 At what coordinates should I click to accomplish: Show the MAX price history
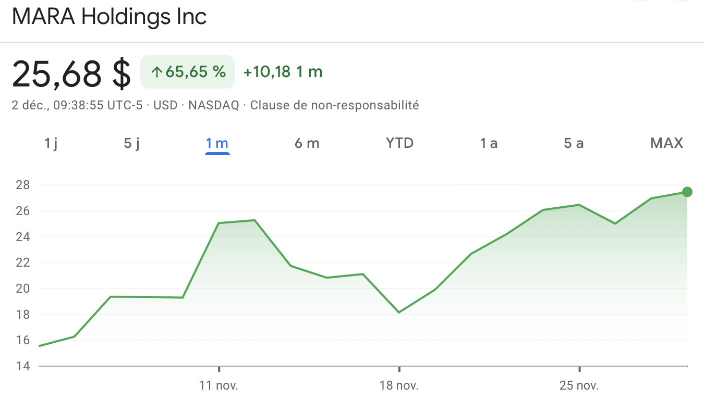(x=666, y=143)
